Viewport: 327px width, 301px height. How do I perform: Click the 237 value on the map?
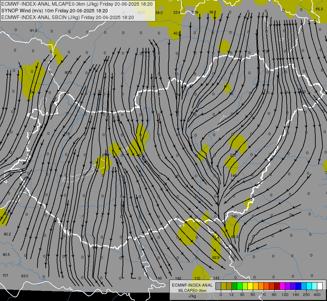[x=233, y=155]
